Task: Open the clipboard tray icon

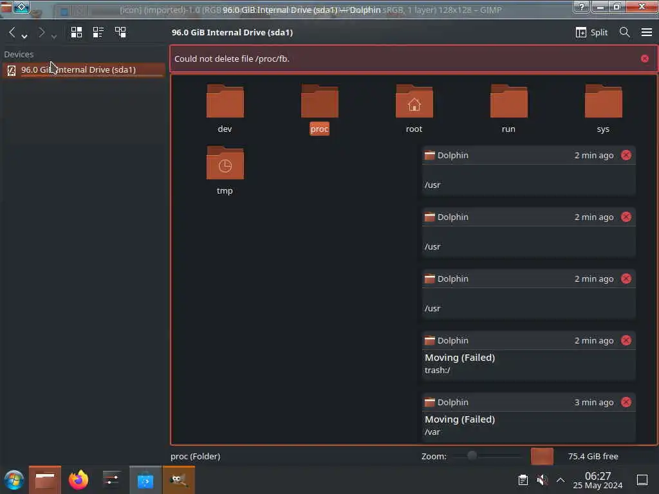Action: pos(523,480)
